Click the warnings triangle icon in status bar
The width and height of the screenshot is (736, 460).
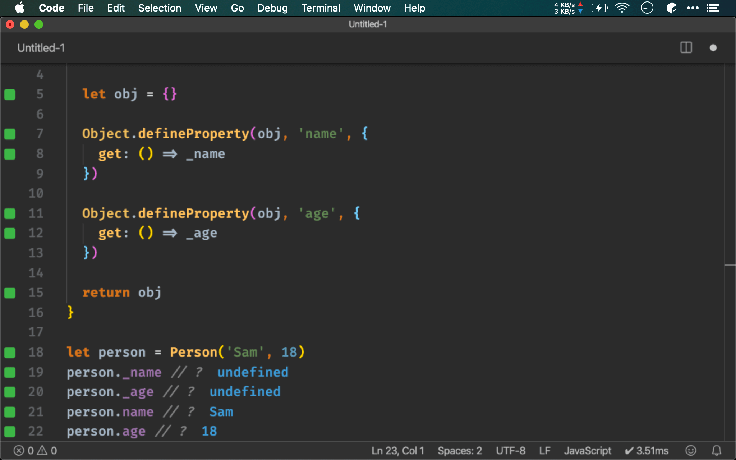click(42, 450)
